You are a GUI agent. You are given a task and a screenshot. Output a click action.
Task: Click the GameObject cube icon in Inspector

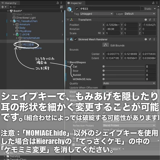pos(69,9)
